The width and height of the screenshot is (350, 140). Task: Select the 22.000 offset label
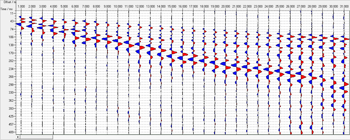point(247,6)
